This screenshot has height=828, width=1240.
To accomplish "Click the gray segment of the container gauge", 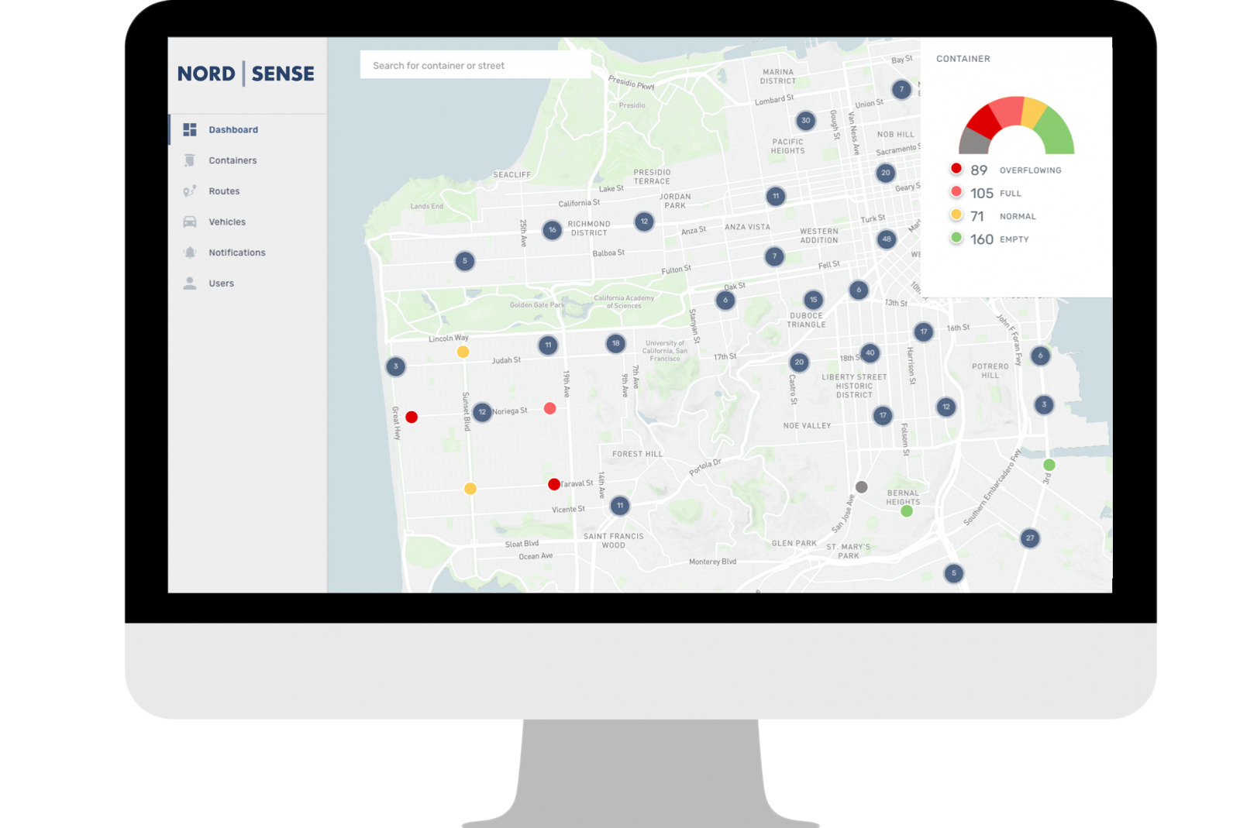I will [973, 142].
